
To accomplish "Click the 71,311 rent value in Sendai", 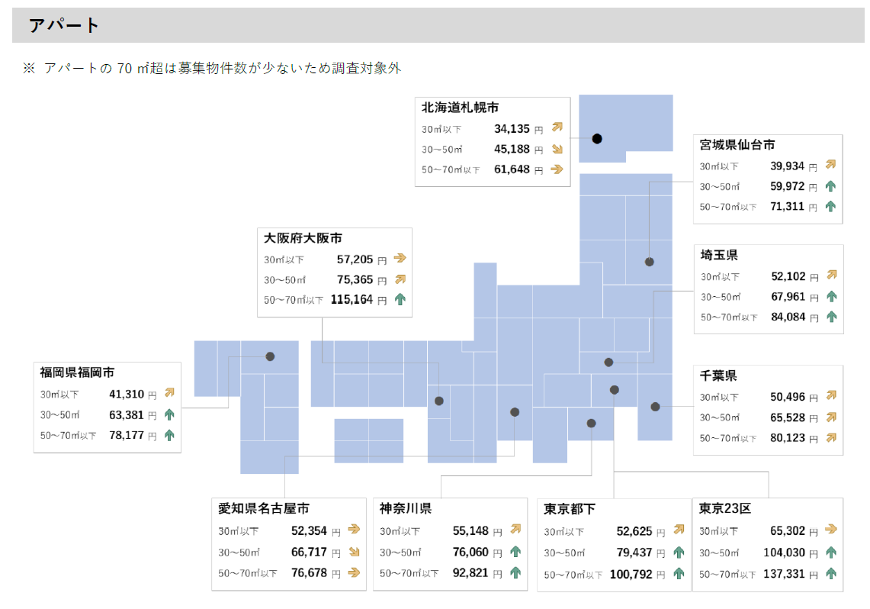I will (x=787, y=206).
